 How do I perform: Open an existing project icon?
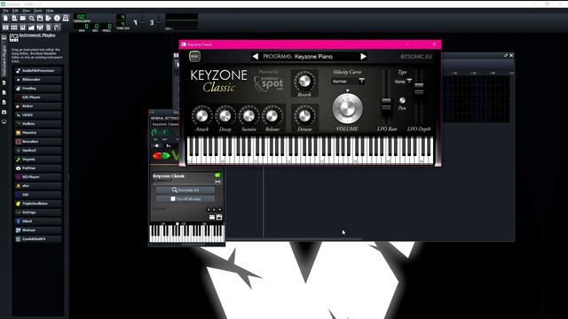click(x=23, y=18)
